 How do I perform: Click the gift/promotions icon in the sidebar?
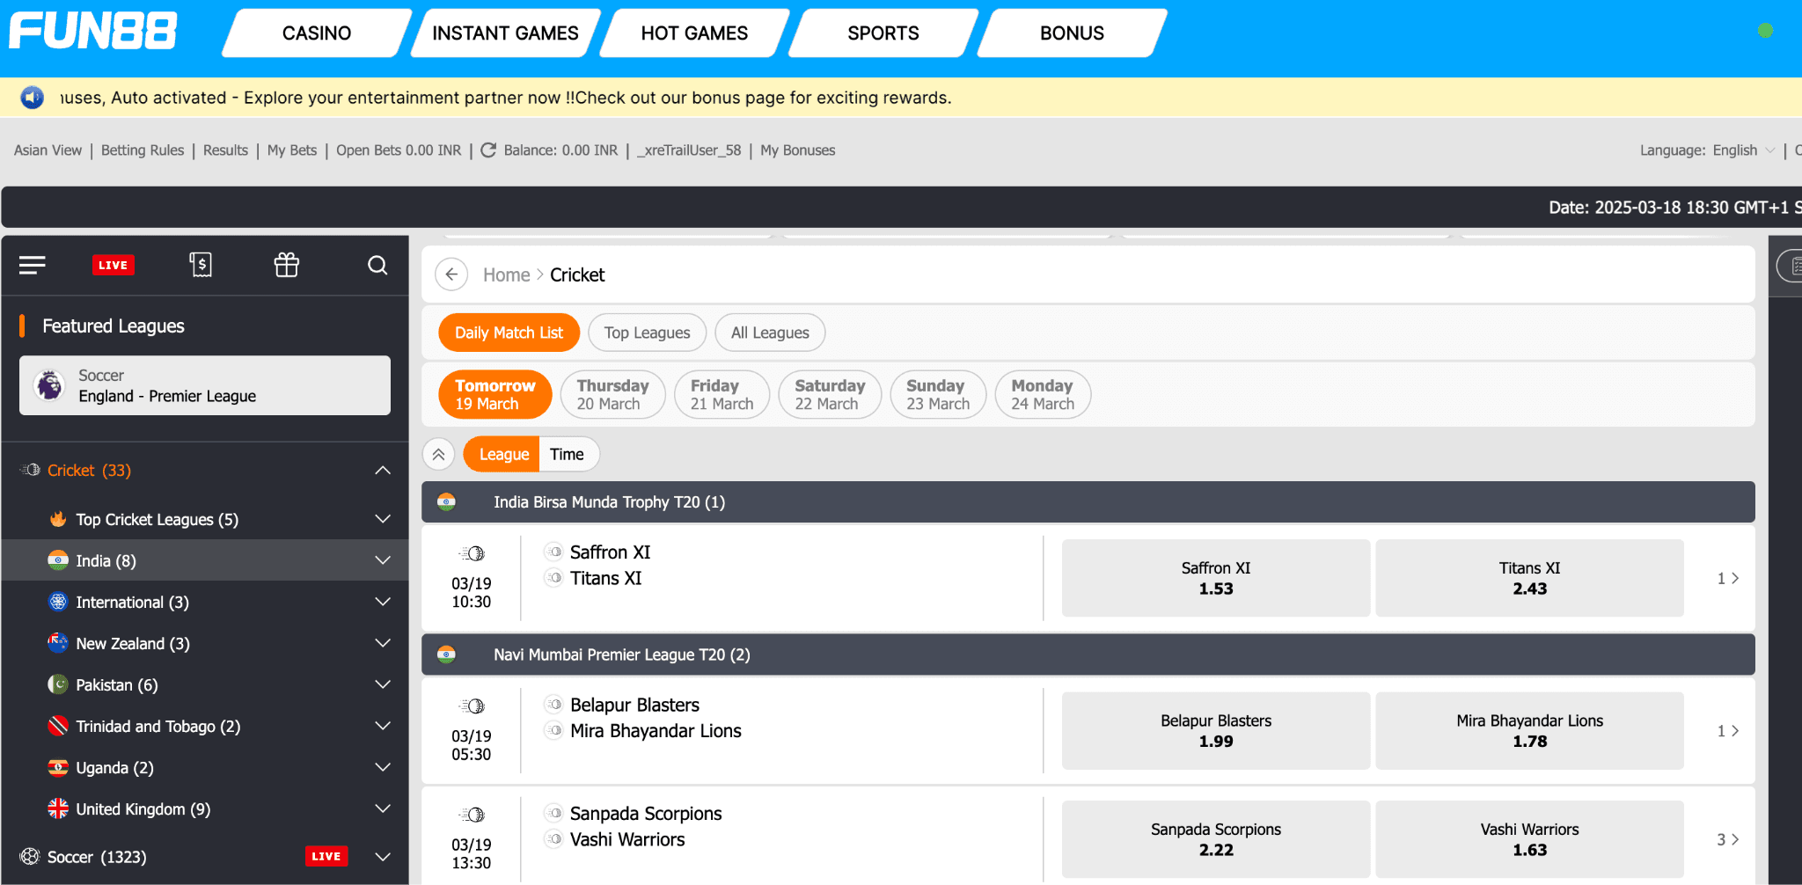coord(286,264)
